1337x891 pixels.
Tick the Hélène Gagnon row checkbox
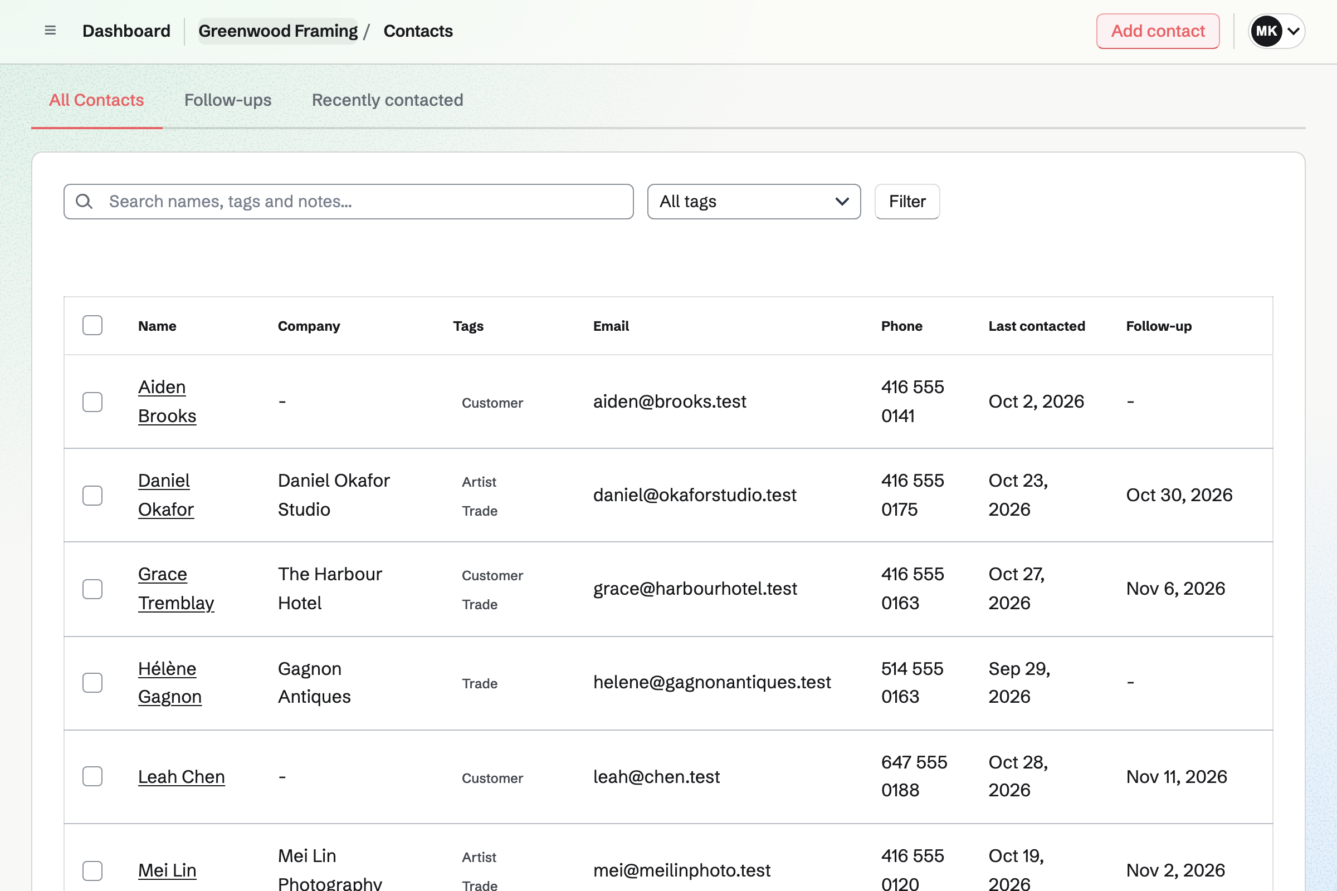click(x=92, y=683)
